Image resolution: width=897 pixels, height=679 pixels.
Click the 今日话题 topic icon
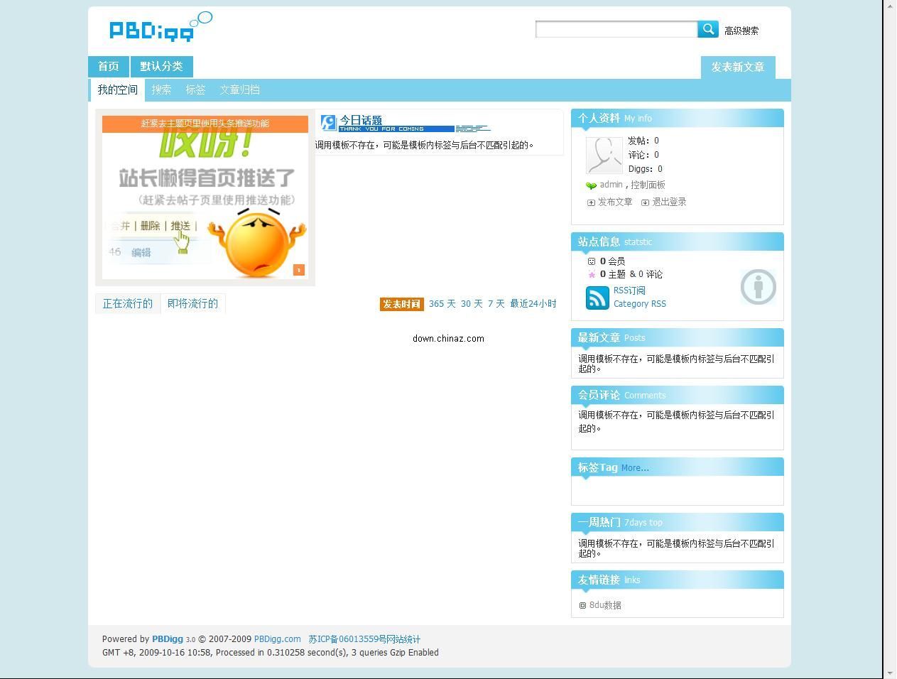[328, 123]
